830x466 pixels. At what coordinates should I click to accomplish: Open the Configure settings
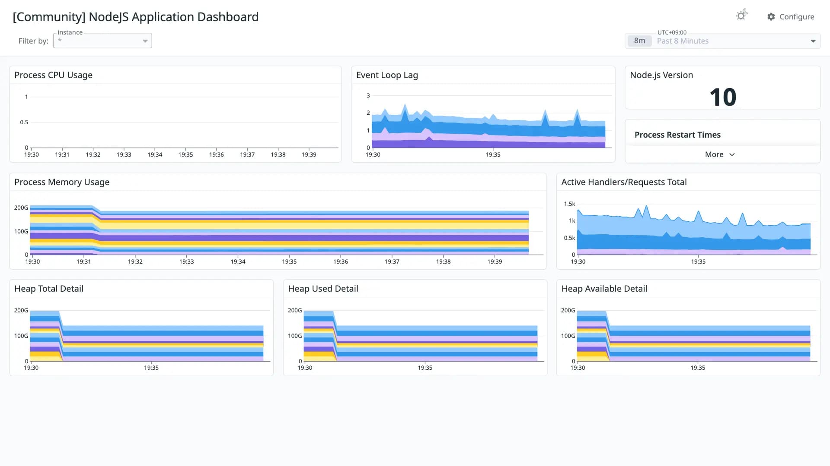pyautogui.click(x=791, y=17)
